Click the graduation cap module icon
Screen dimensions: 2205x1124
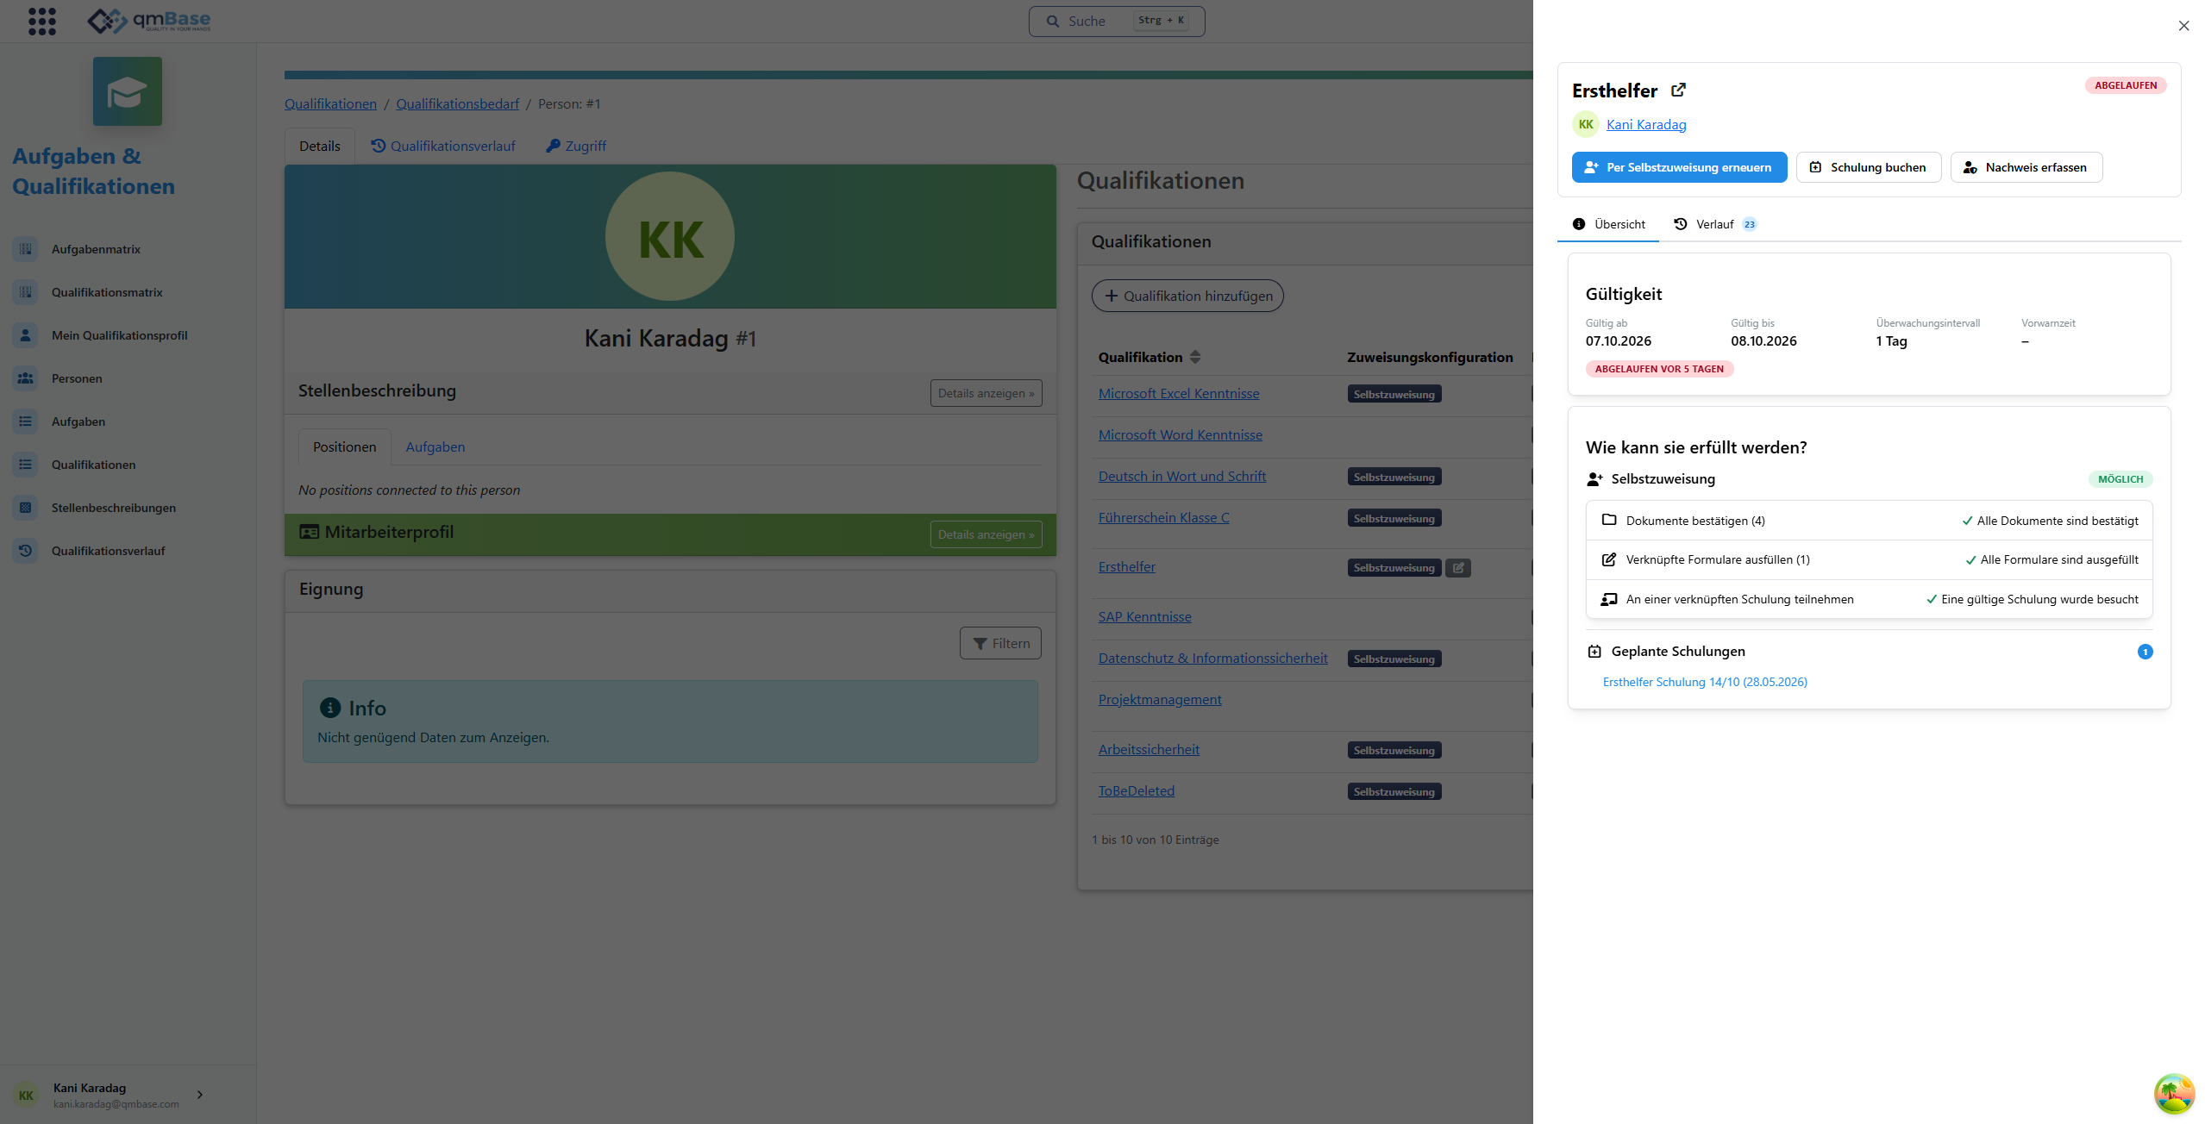[x=128, y=91]
